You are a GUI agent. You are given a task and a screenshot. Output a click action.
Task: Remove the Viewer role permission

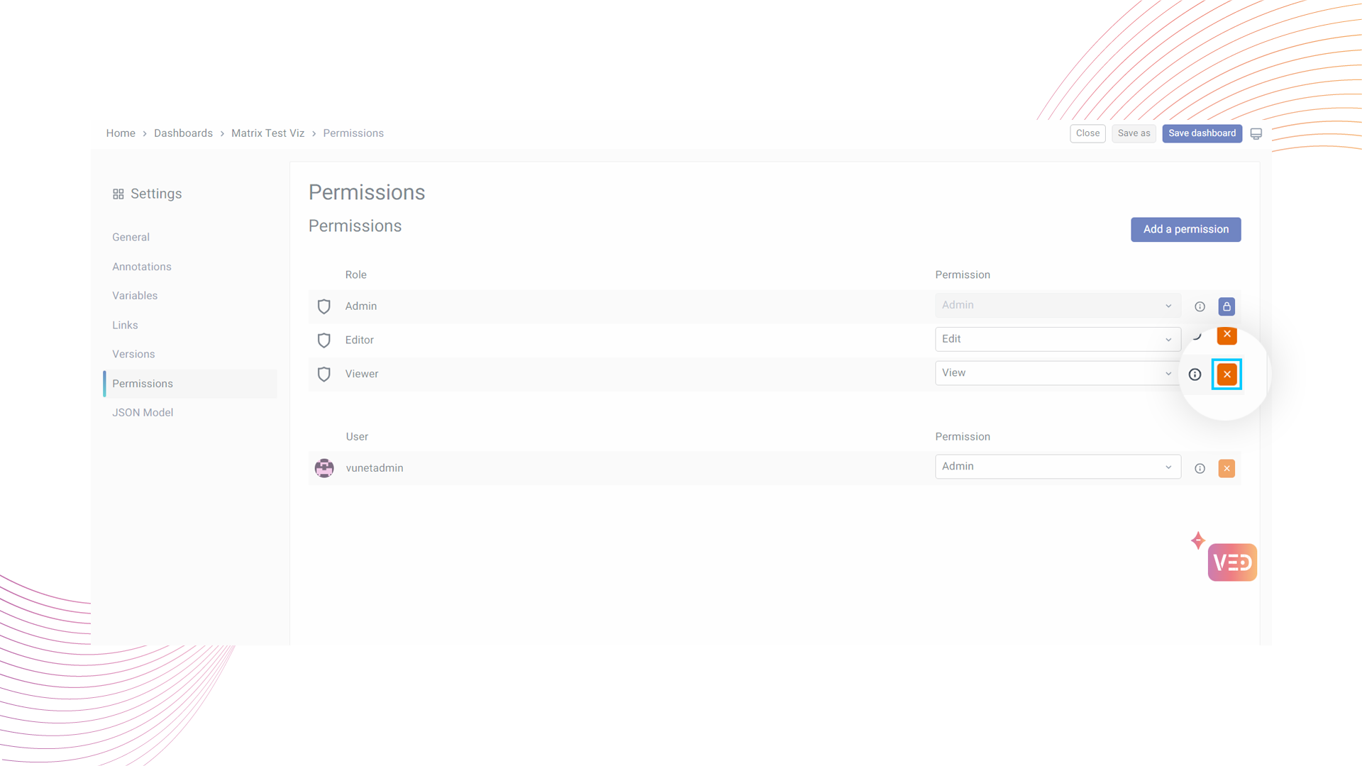(1227, 374)
